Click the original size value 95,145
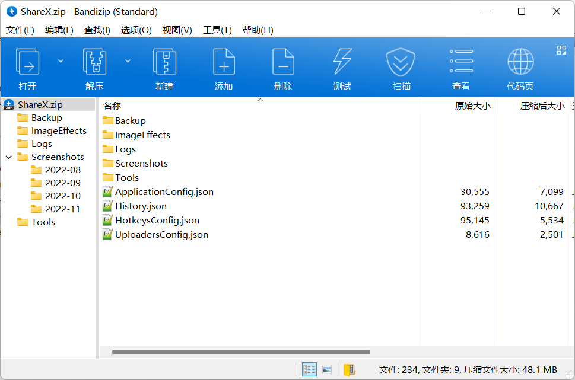Image resolution: width=575 pixels, height=380 pixels. tap(475, 220)
